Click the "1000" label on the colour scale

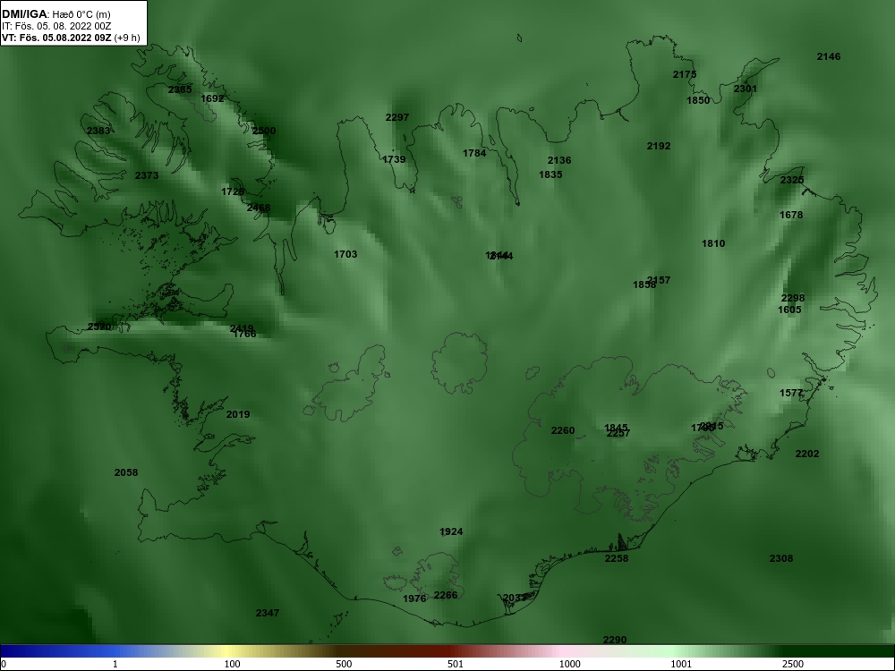point(569,664)
